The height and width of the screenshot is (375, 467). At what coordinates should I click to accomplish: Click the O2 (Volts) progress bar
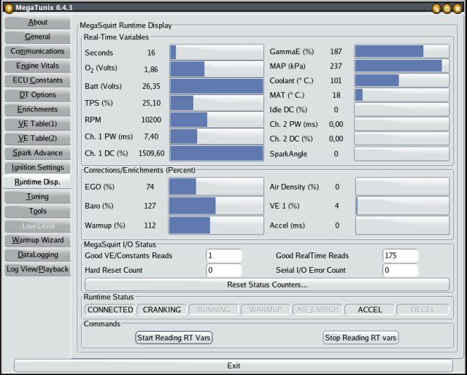pyautogui.click(x=217, y=69)
